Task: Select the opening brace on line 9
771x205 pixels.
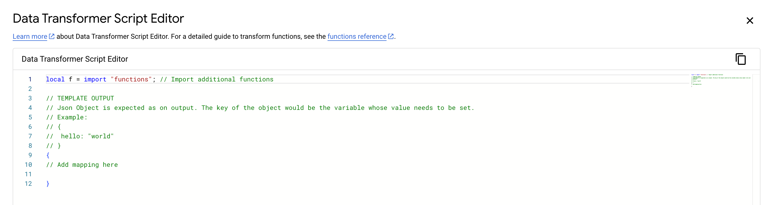Action: pyautogui.click(x=48, y=155)
